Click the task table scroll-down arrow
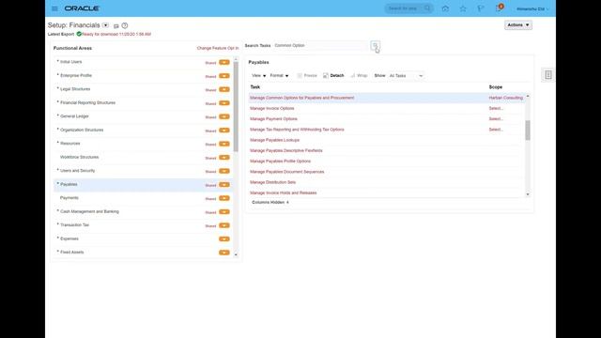The image size is (601, 338). click(x=528, y=194)
